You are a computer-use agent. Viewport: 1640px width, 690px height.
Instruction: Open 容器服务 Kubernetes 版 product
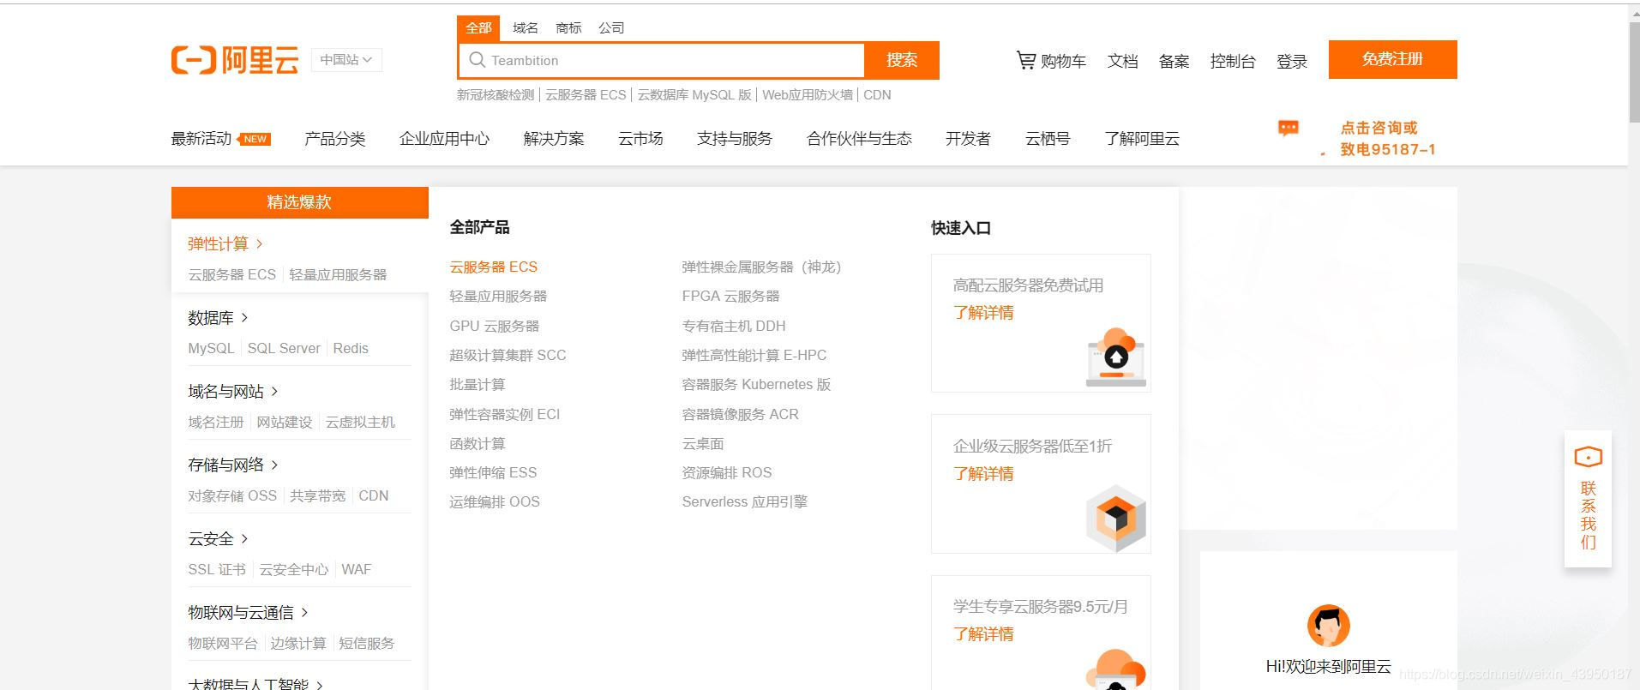tap(756, 385)
